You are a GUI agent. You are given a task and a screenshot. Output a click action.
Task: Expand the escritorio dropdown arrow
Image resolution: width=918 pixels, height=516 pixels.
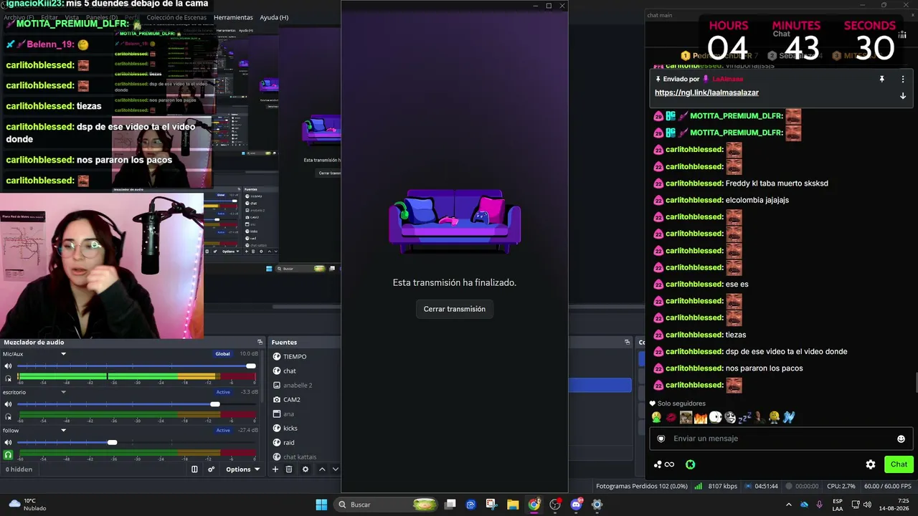pyautogui.click(x=63, y=392)
